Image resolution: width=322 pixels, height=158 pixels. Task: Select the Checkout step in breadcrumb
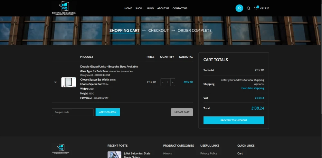click(x=158, y=31)
